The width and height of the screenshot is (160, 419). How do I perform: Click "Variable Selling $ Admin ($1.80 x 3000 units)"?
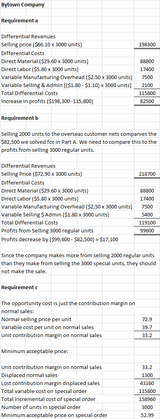pos(55,214)
